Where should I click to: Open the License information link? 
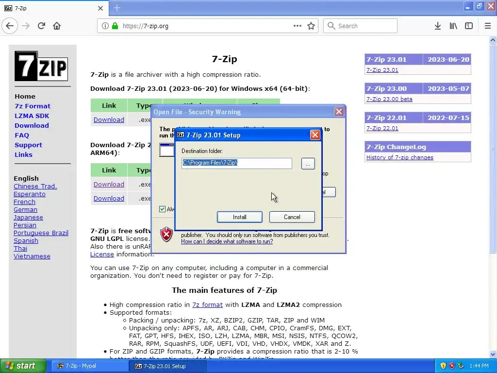[102, 254]
